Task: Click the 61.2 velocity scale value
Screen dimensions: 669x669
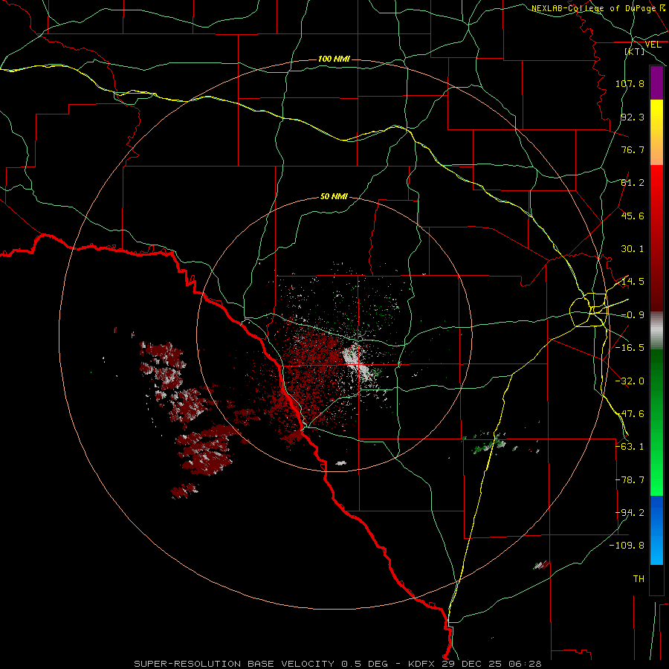Action: coord(633,183)
